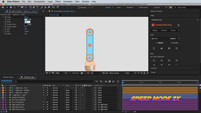The image size is (201, 113).
Task: Collapse the MT Style effect twirl
Action: pos(1,17)
